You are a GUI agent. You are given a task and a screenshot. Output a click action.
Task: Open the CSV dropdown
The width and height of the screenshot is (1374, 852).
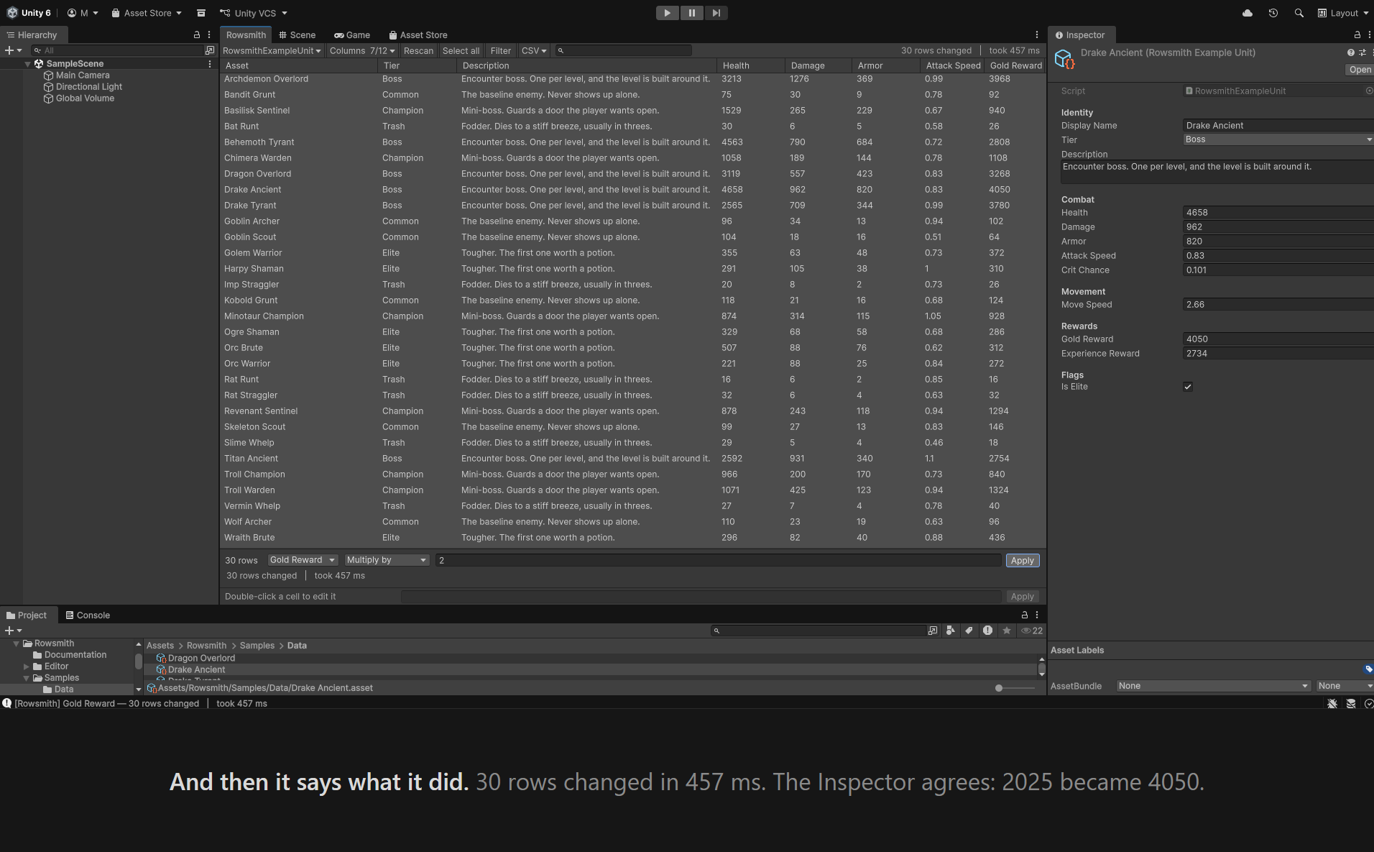(534, 50)
